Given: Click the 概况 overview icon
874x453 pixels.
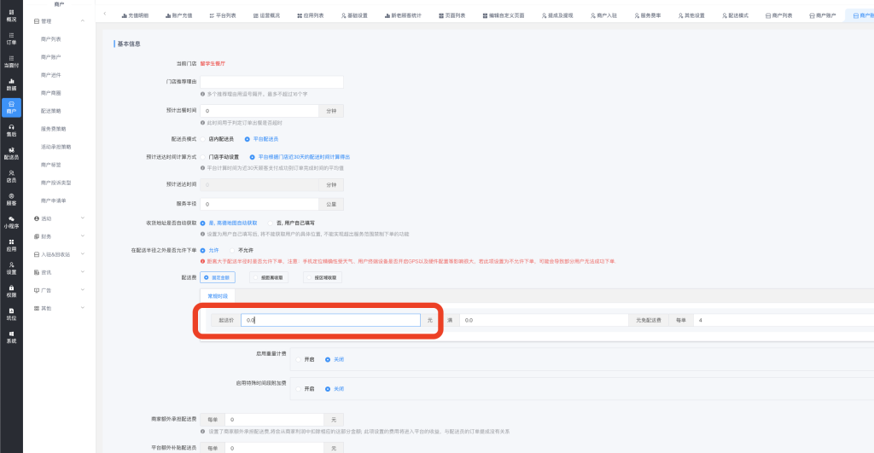Looking at the screenshot, I should coord(11,15).
